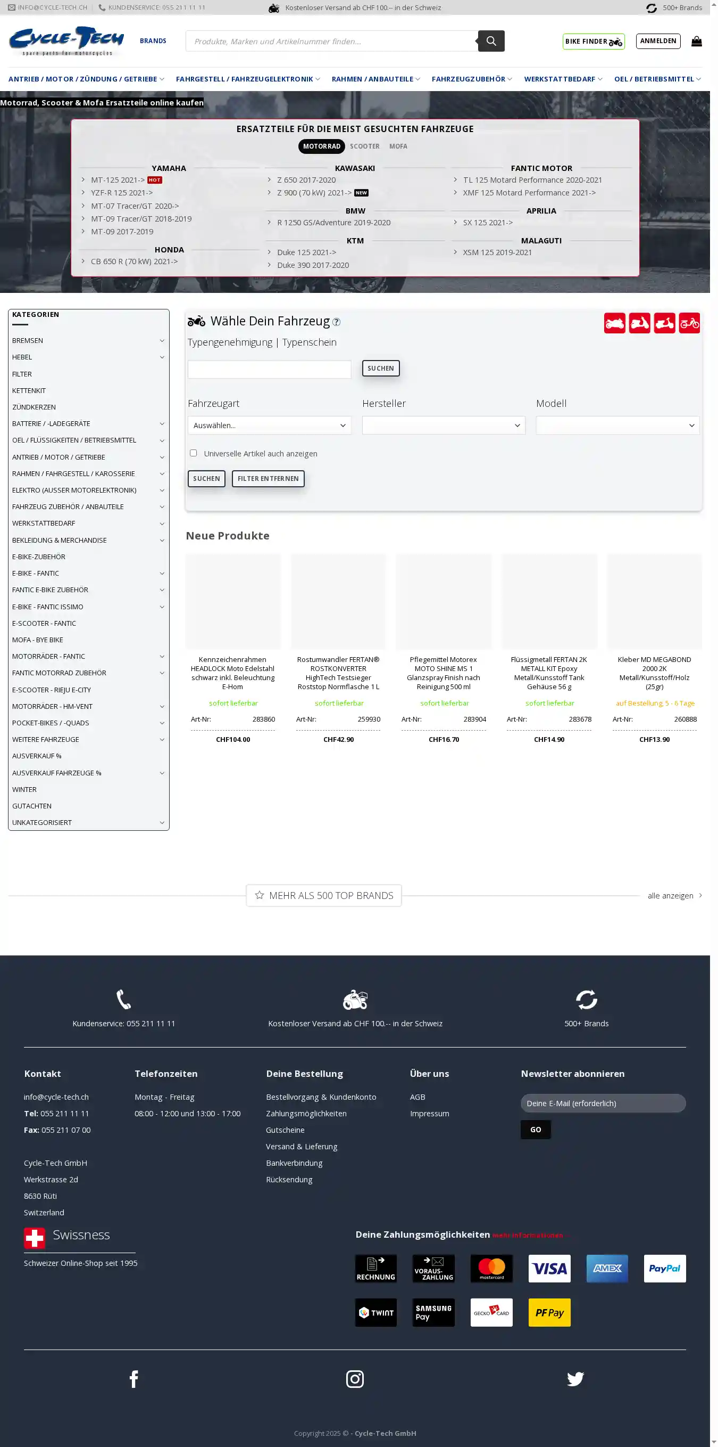Image resolution: width=718 pixels, height=1447 pixels.
Task: Click the FILTER ENTFERNEN button
Action: 268,479
